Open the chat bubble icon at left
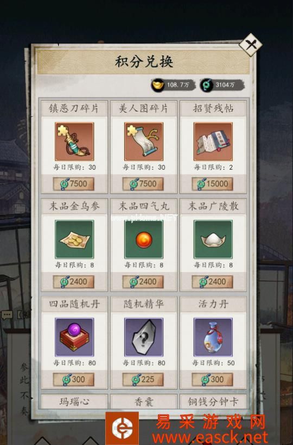The height and width of the screenshot is (445, 293). (7, 315)
